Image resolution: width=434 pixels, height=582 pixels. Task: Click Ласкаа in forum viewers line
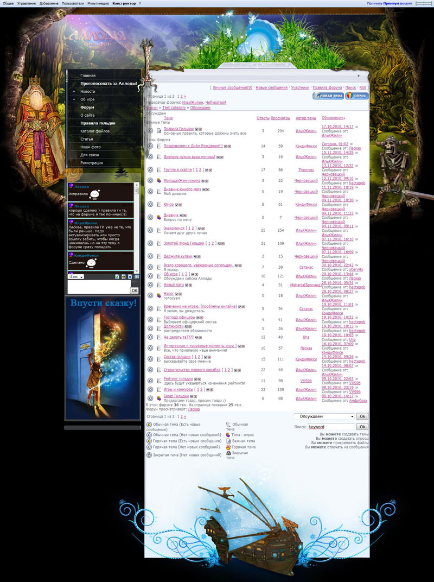coord(194,409)
